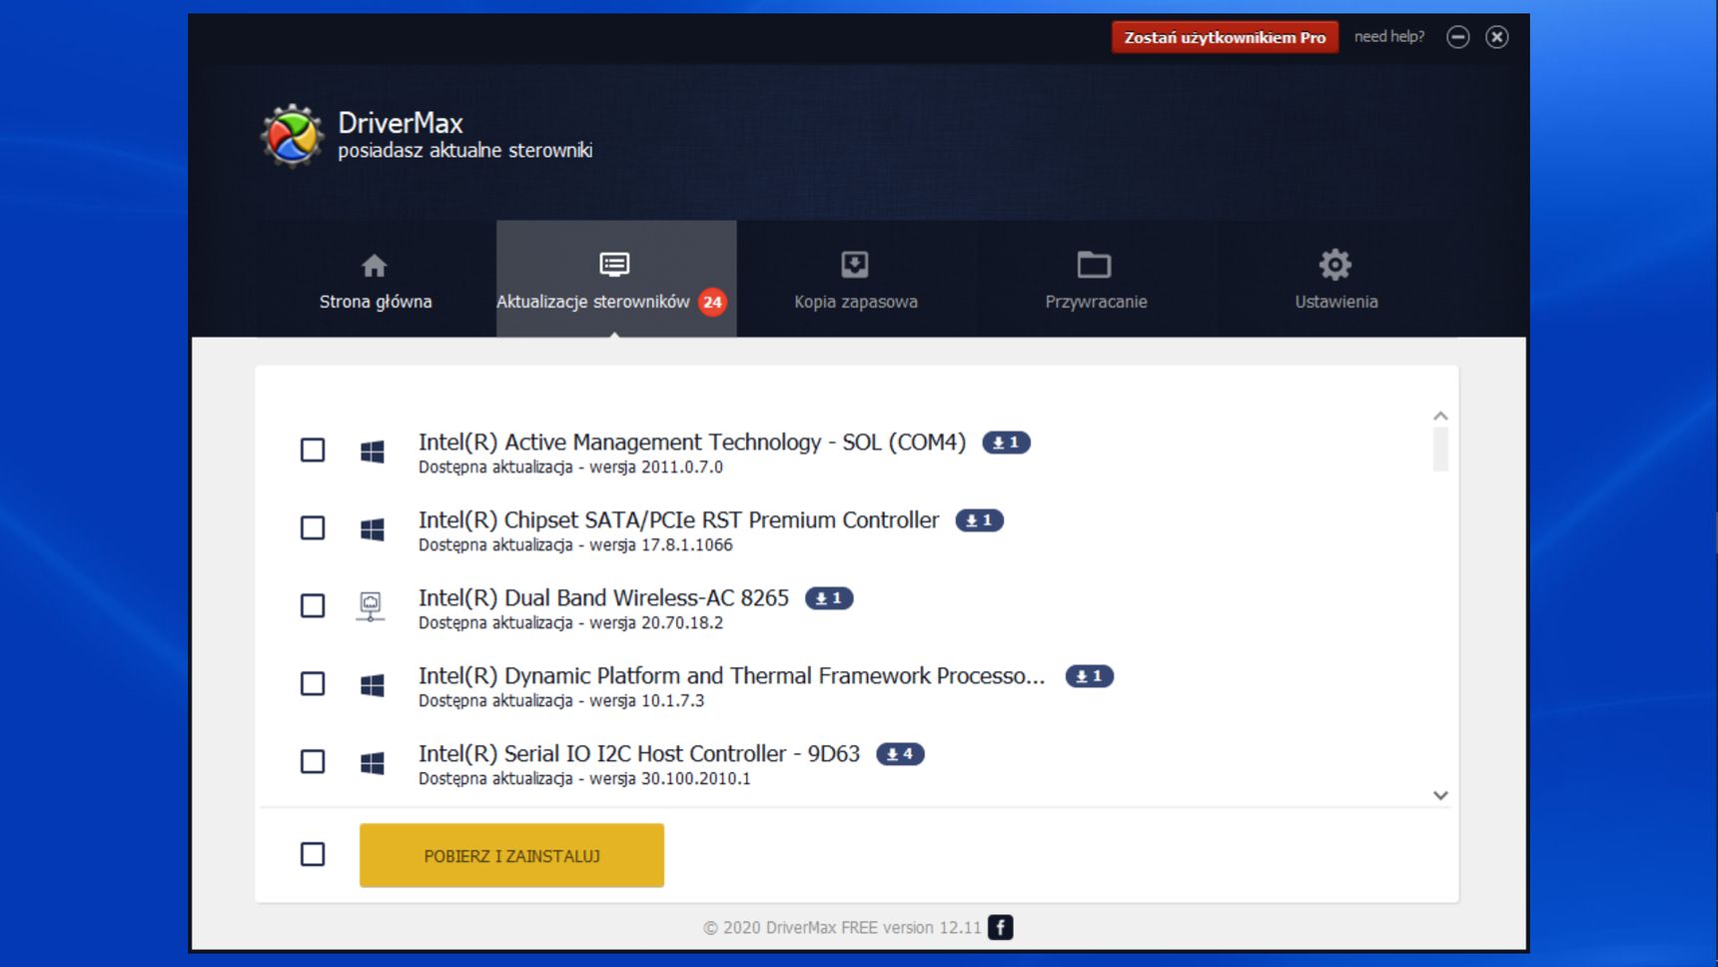Switch to the Kopia zapasowa tab
The height and width of the screenshot is (967, 1718).
click(856, 279)
